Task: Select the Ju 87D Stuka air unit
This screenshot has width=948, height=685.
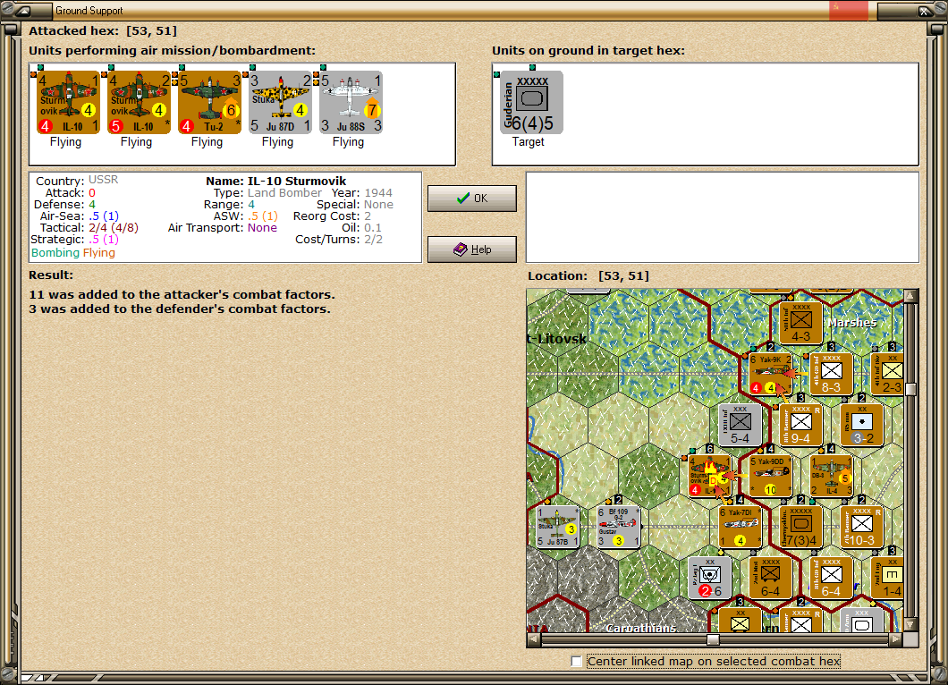Action: (x=279, y=102)
